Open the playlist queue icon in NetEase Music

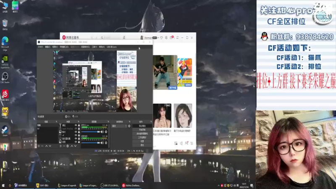[x=192, y=143]
